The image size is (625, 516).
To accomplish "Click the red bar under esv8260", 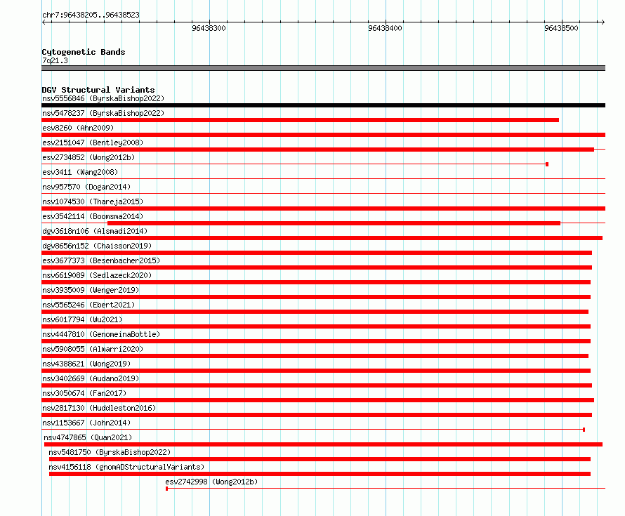I will pos(323,135).
